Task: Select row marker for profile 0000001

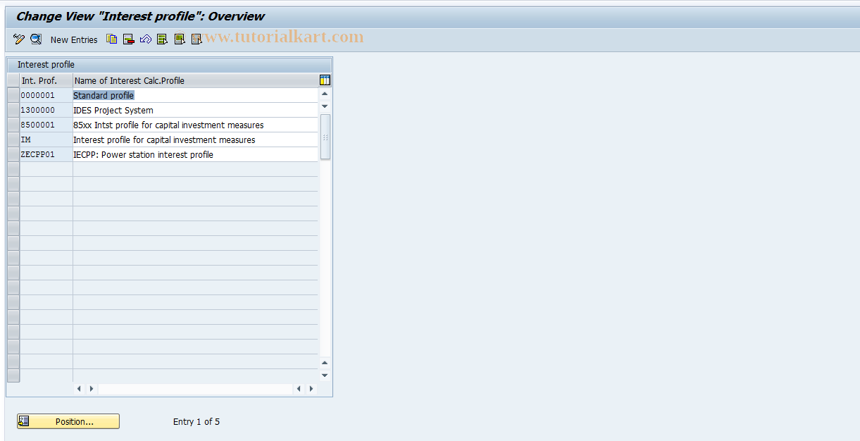Action: point(13,95)
